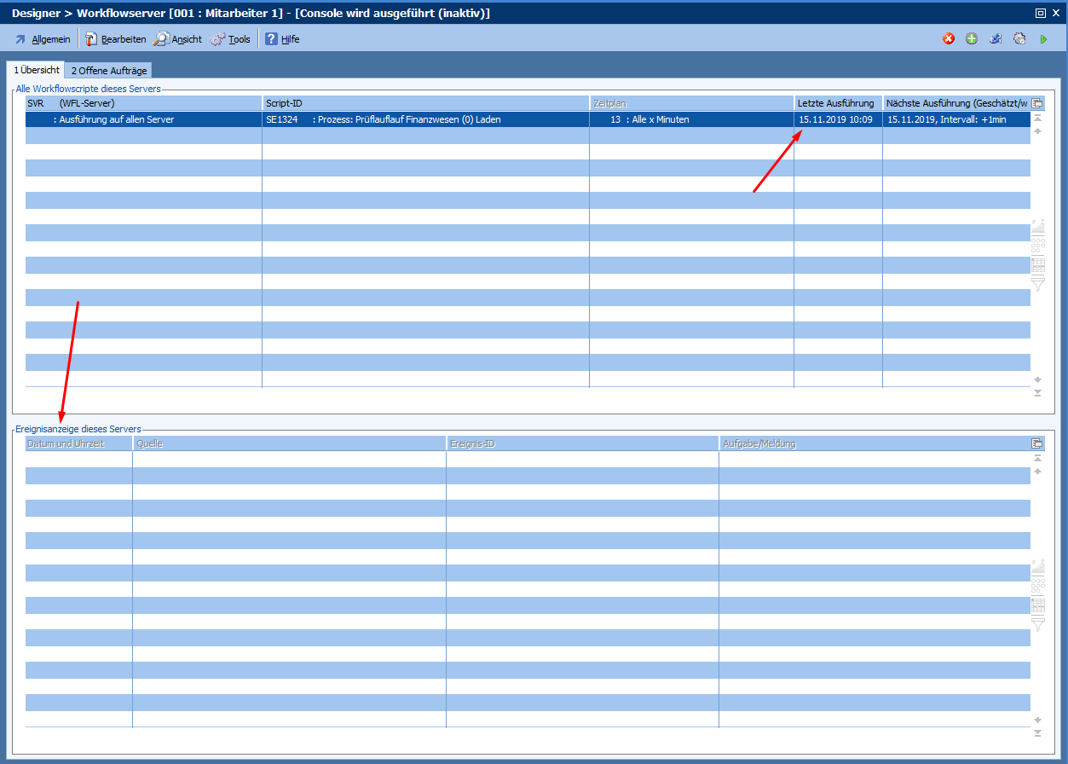Switch to the 2 Offene Aufträge tab
1068x764 pixels.
click(x=108, y=71)
